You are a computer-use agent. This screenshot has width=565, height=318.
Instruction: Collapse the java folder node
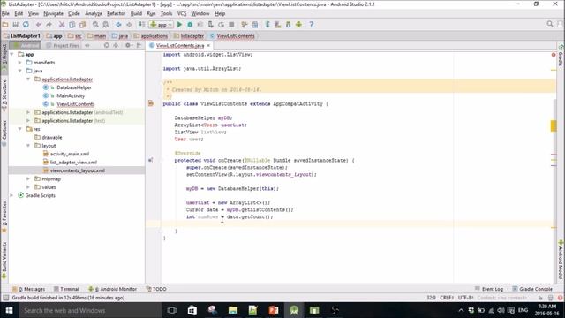(x=20, y=71)
